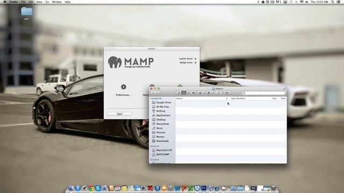
Task: Click the htdocs folder title icon
Action: pyautogui.click(x=213, y=88)
